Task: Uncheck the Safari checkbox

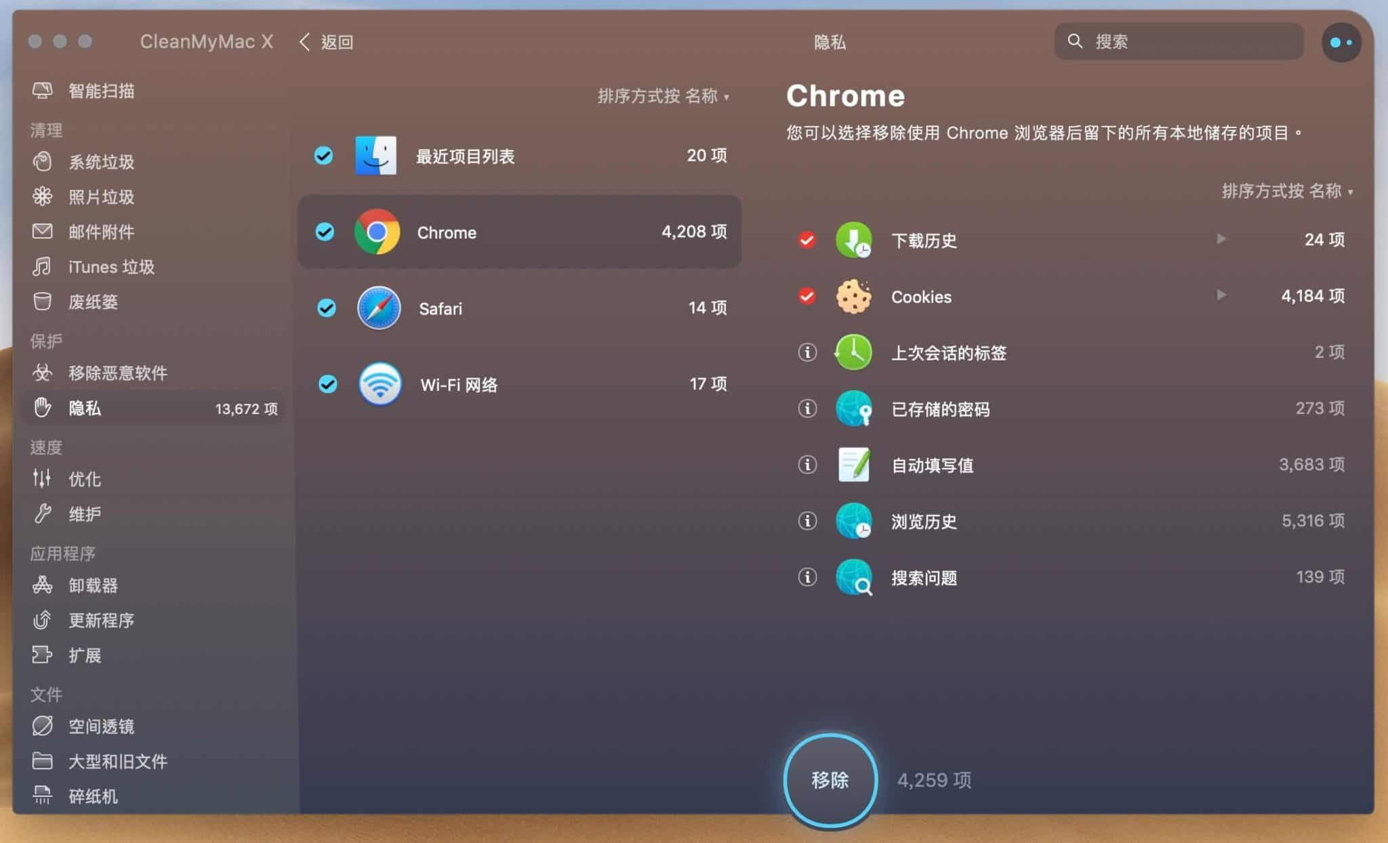Action: (327, 308)
